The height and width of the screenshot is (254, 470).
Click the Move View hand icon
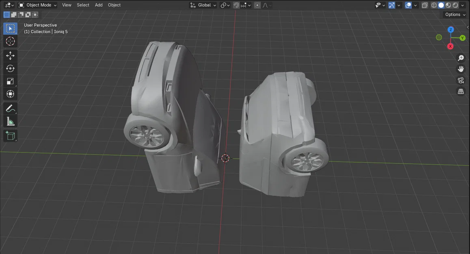(461, 69)
